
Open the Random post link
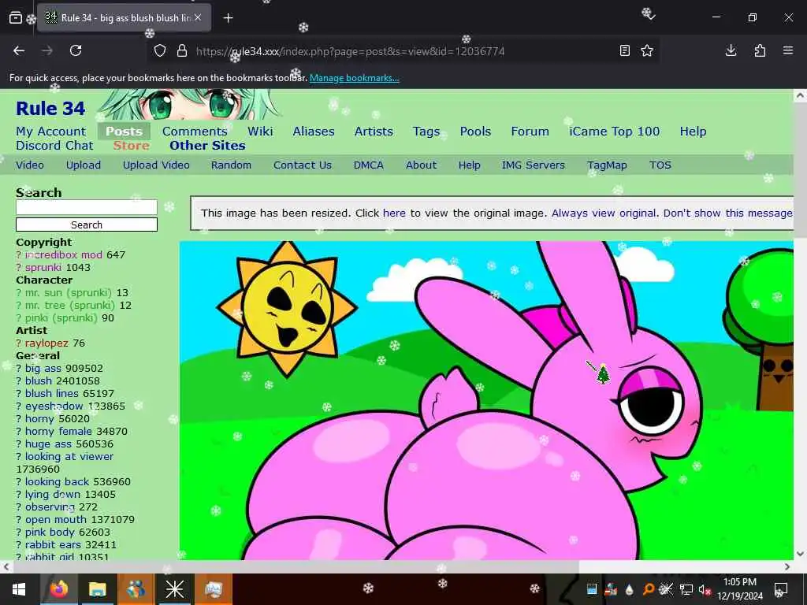click(x=231, y=165)
